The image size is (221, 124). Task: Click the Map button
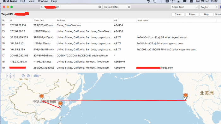click(206, 15)
